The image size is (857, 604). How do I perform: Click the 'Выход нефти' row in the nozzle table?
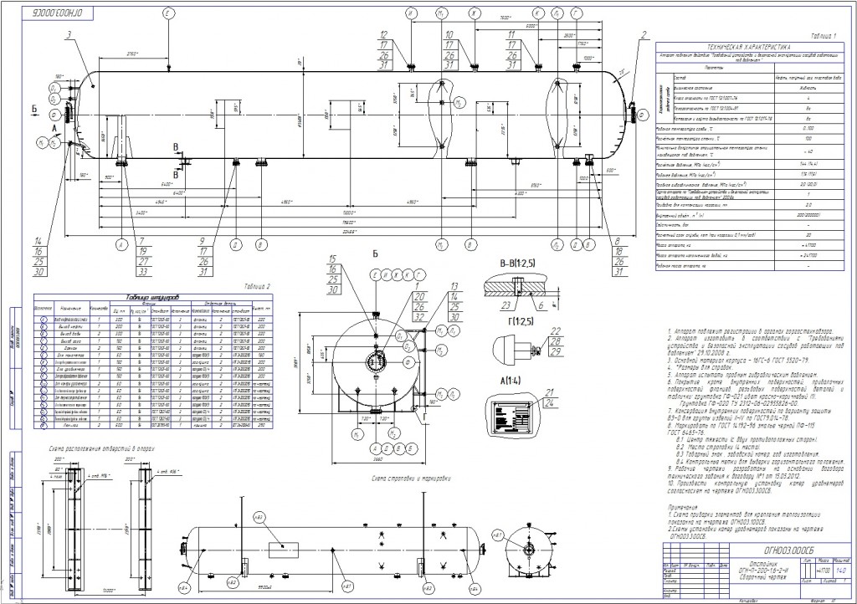click(152, 326)
